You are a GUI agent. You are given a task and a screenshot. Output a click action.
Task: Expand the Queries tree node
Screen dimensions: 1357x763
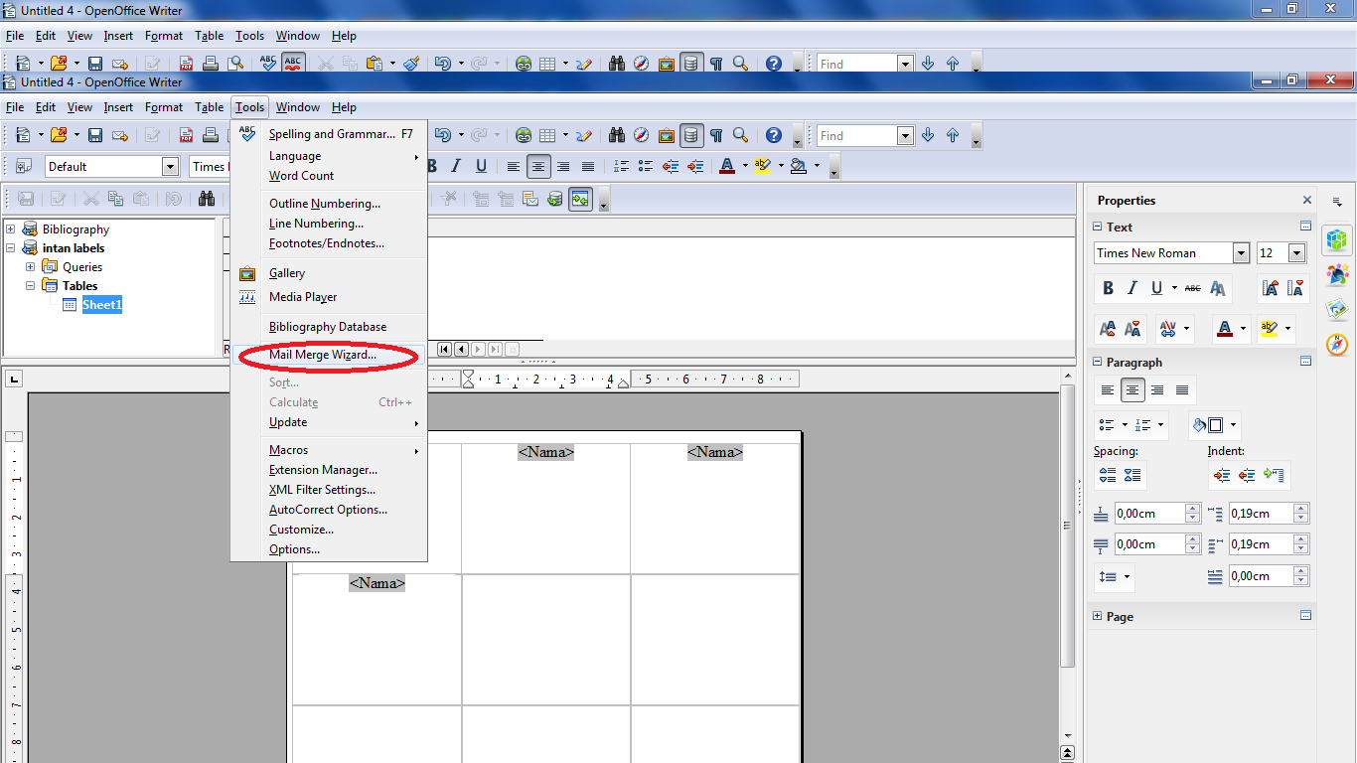click(30, 267)
